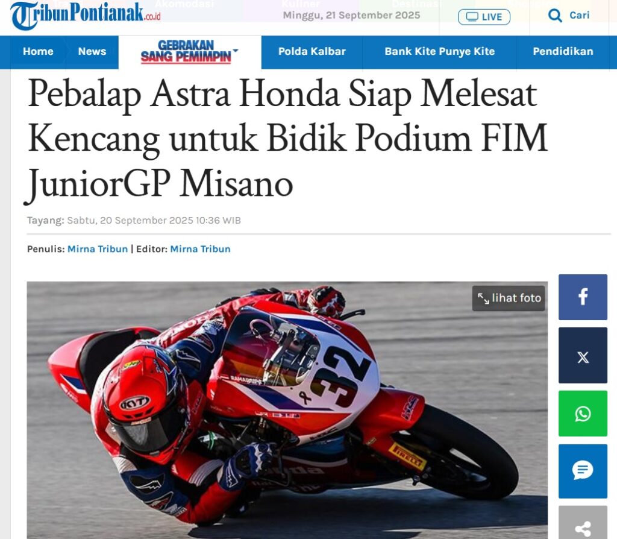Image resolution: width=617 pixels, height=539 pixels.
Task: Click the Cari search label
Action: tap(579, 15)
